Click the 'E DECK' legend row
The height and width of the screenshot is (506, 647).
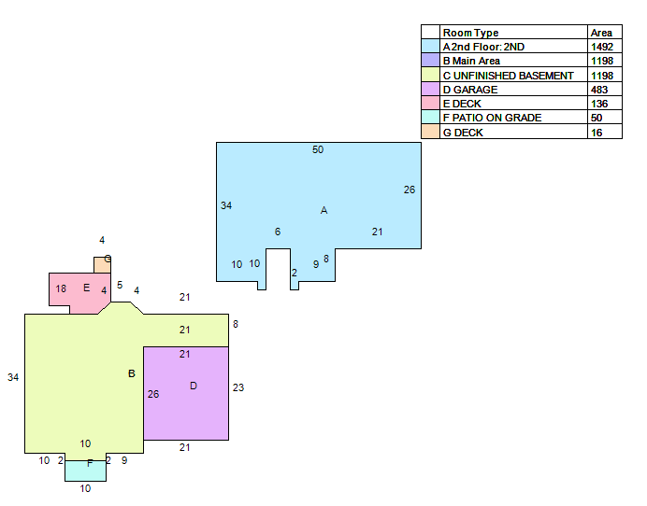pyautogui.click(x=522, y=103)
